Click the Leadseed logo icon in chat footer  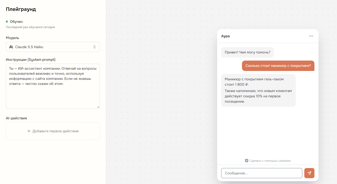247,161
